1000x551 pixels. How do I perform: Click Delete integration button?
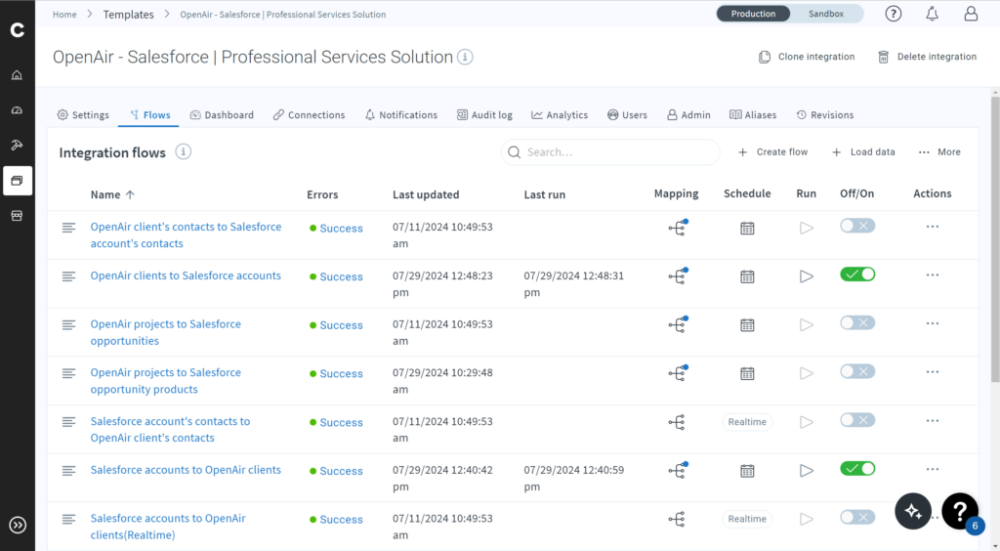point(927,57)
